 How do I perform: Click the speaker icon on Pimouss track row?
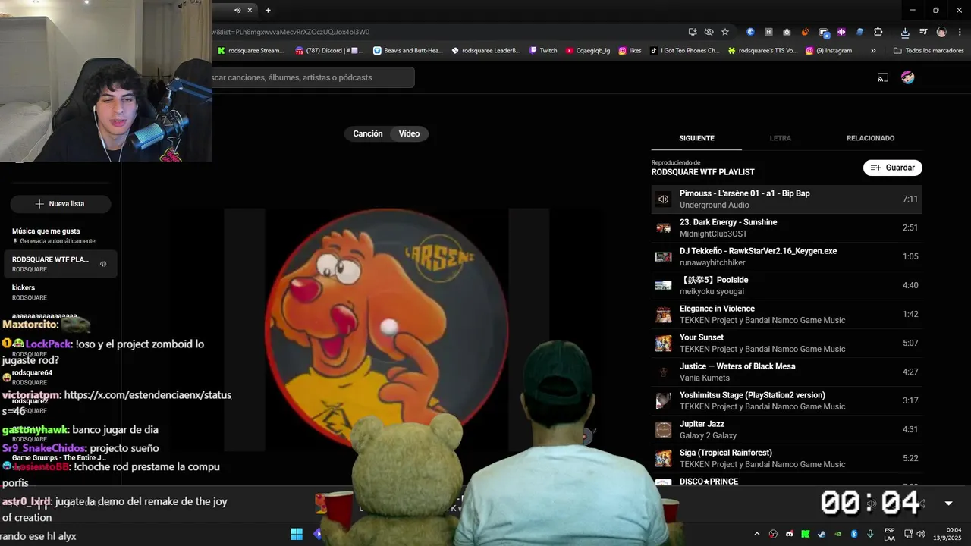663,199
